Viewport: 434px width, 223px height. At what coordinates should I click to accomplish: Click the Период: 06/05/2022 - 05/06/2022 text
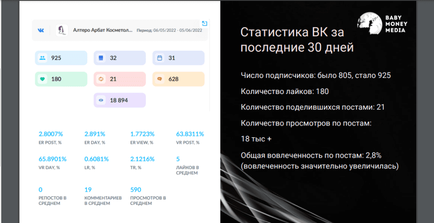coord(169,30)
